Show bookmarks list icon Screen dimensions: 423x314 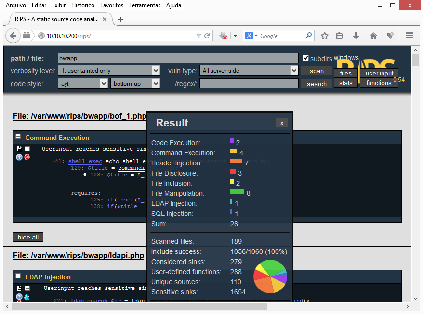point(339,36)
